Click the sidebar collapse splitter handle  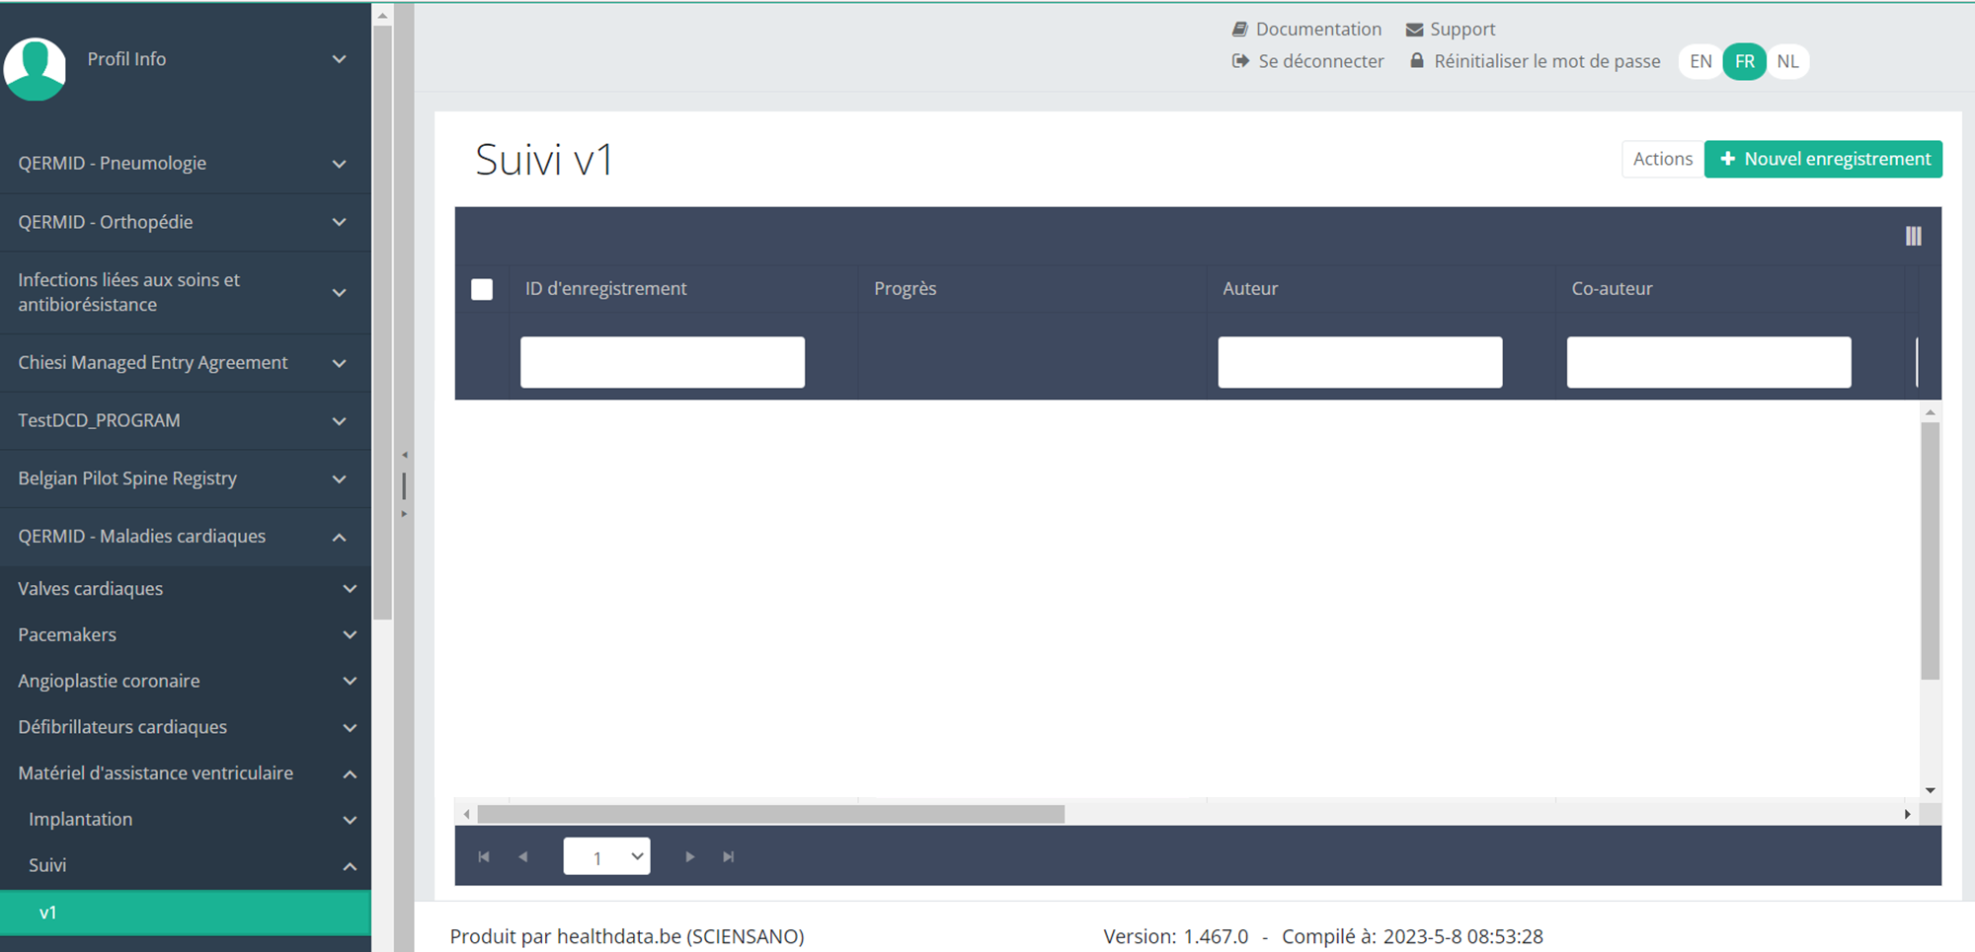point(404,484)
